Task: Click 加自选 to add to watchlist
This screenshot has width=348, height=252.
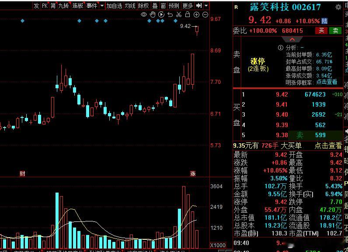Action: (x=114, y=6)
